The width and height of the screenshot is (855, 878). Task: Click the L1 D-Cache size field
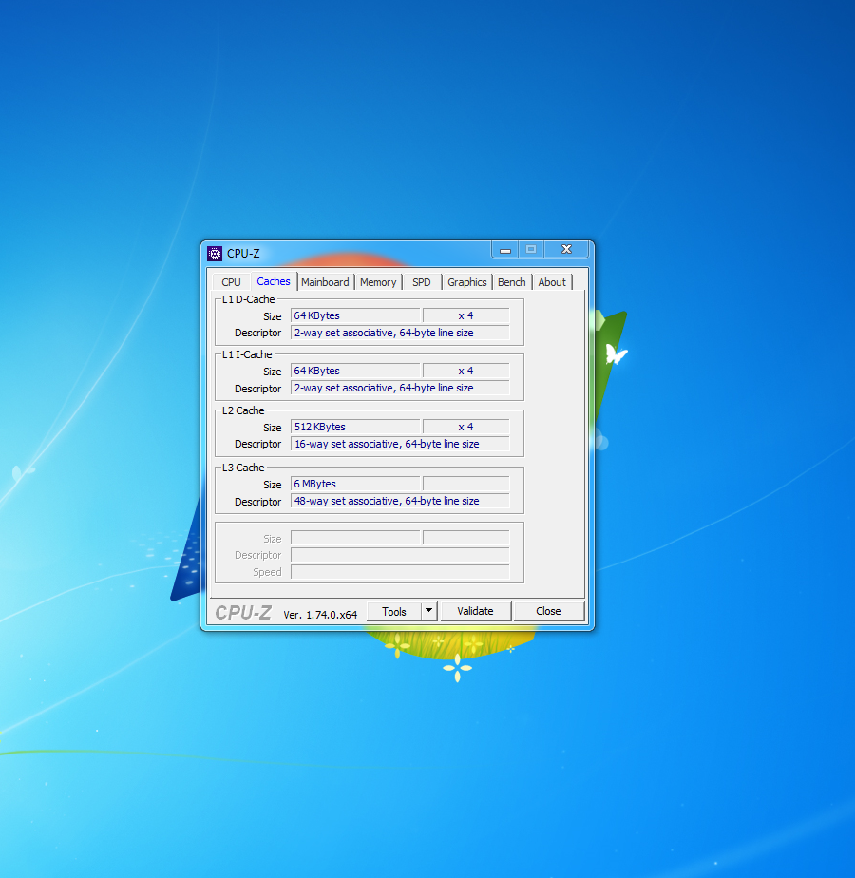pyautogui.click(x=355, y=315)
